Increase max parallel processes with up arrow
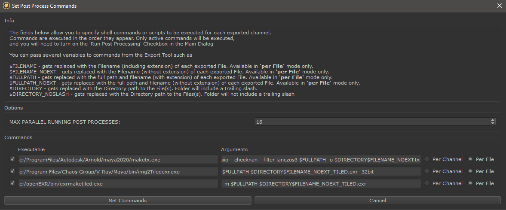This screenshot has width=506, height=210. [x=493, y=120]
